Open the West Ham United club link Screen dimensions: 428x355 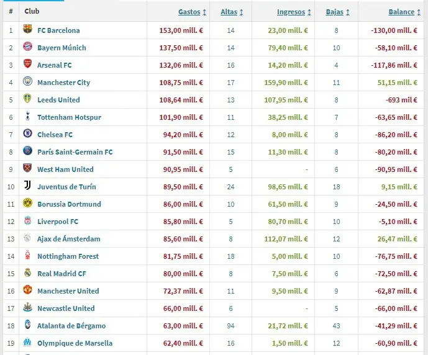point(65,169)
